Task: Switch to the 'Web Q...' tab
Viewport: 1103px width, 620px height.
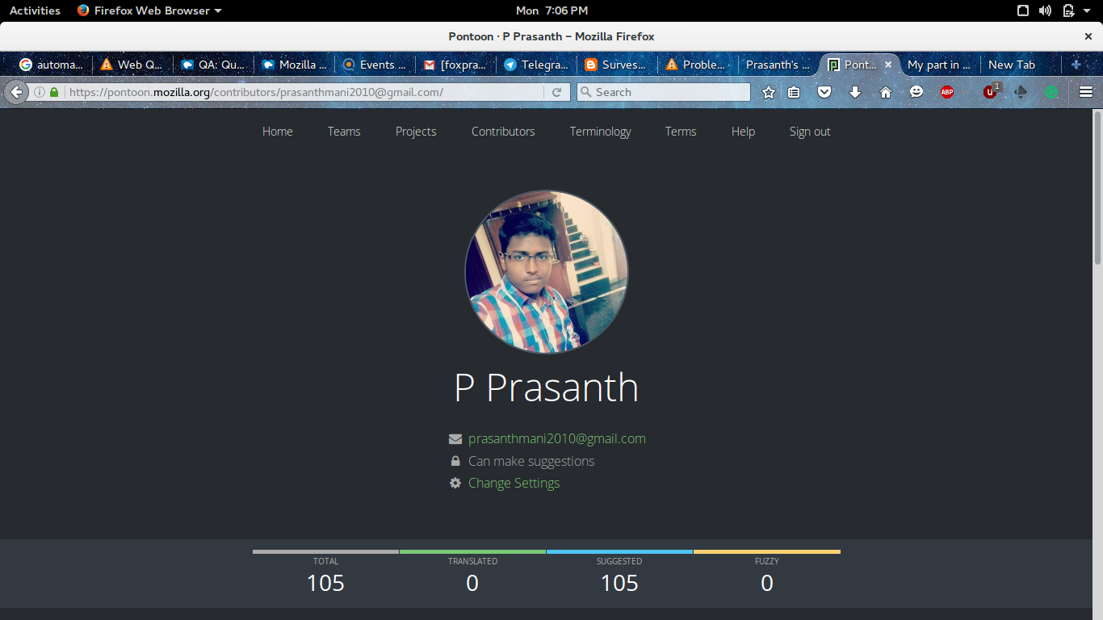Action: click(131, 65)
